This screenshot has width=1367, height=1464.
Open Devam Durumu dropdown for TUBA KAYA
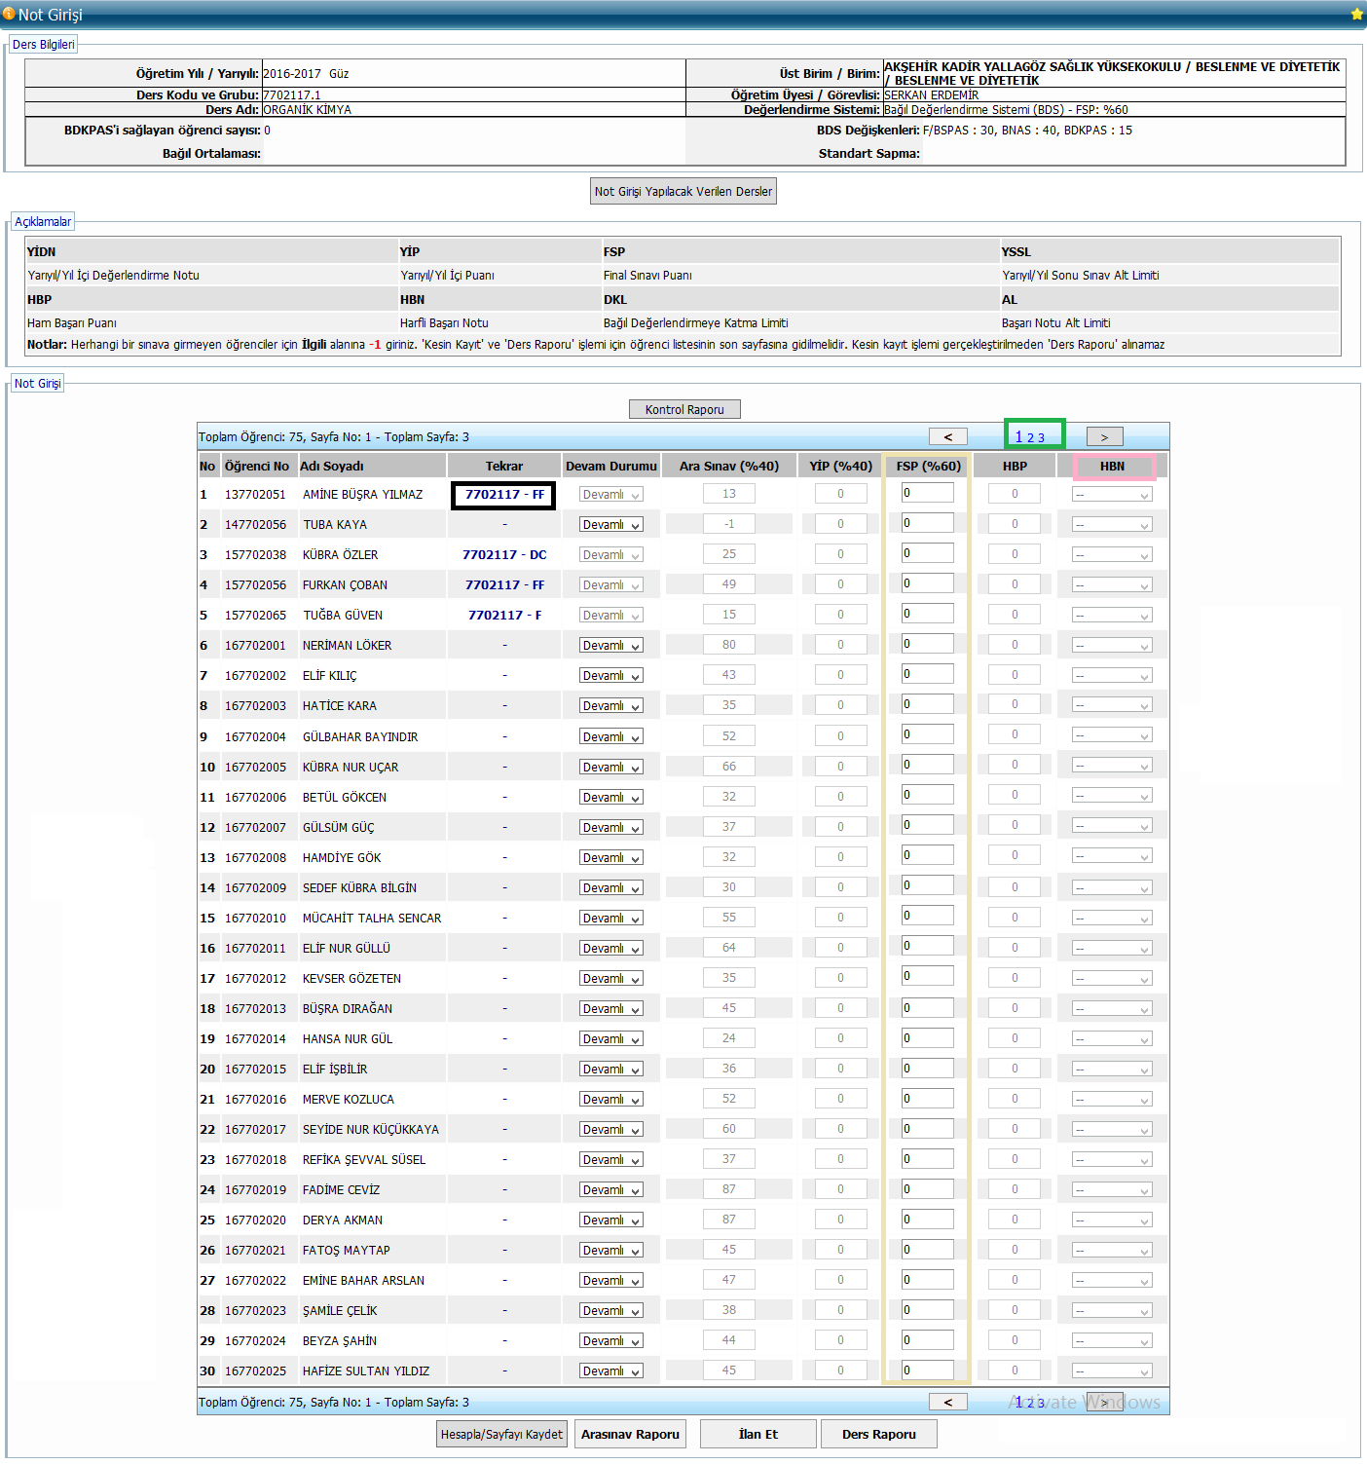[611, 525]
